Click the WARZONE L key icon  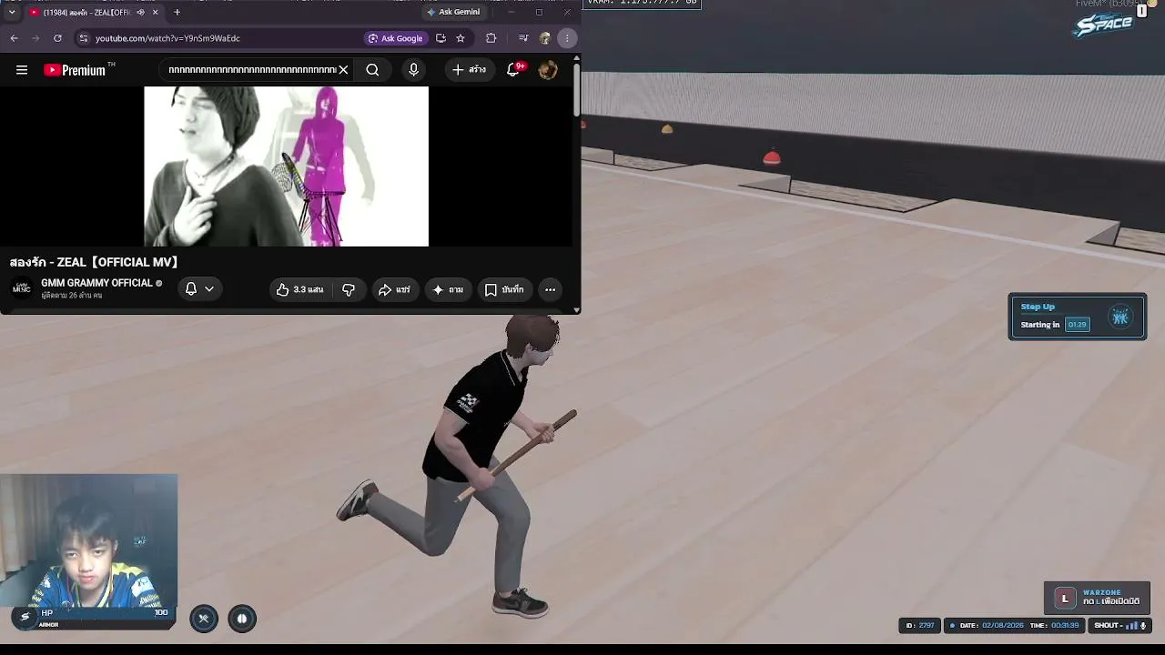[1065, 598]
